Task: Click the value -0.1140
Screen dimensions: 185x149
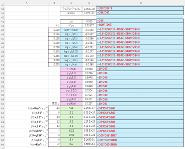Action: point(89,56)
